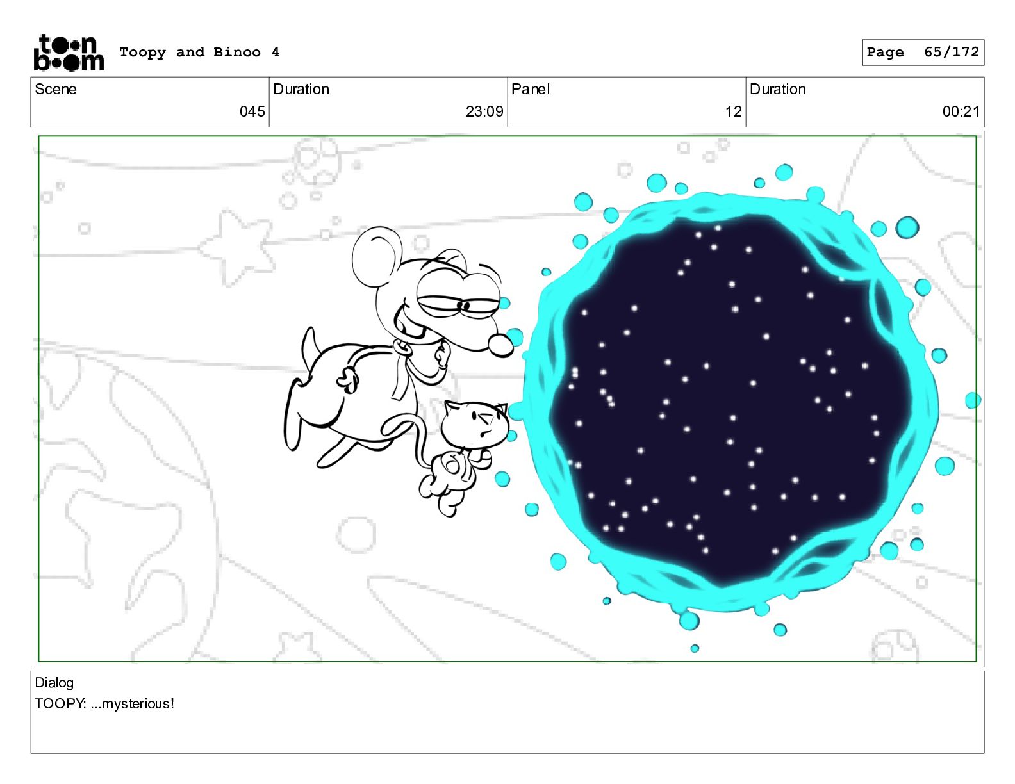Click the Dialog label

point(54,683)
